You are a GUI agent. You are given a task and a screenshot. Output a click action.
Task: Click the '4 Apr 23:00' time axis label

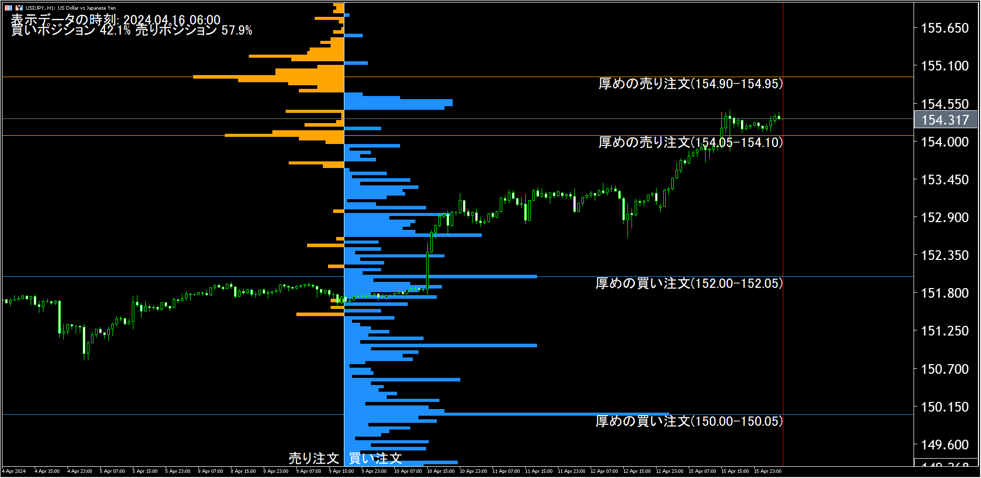[80, 471]
